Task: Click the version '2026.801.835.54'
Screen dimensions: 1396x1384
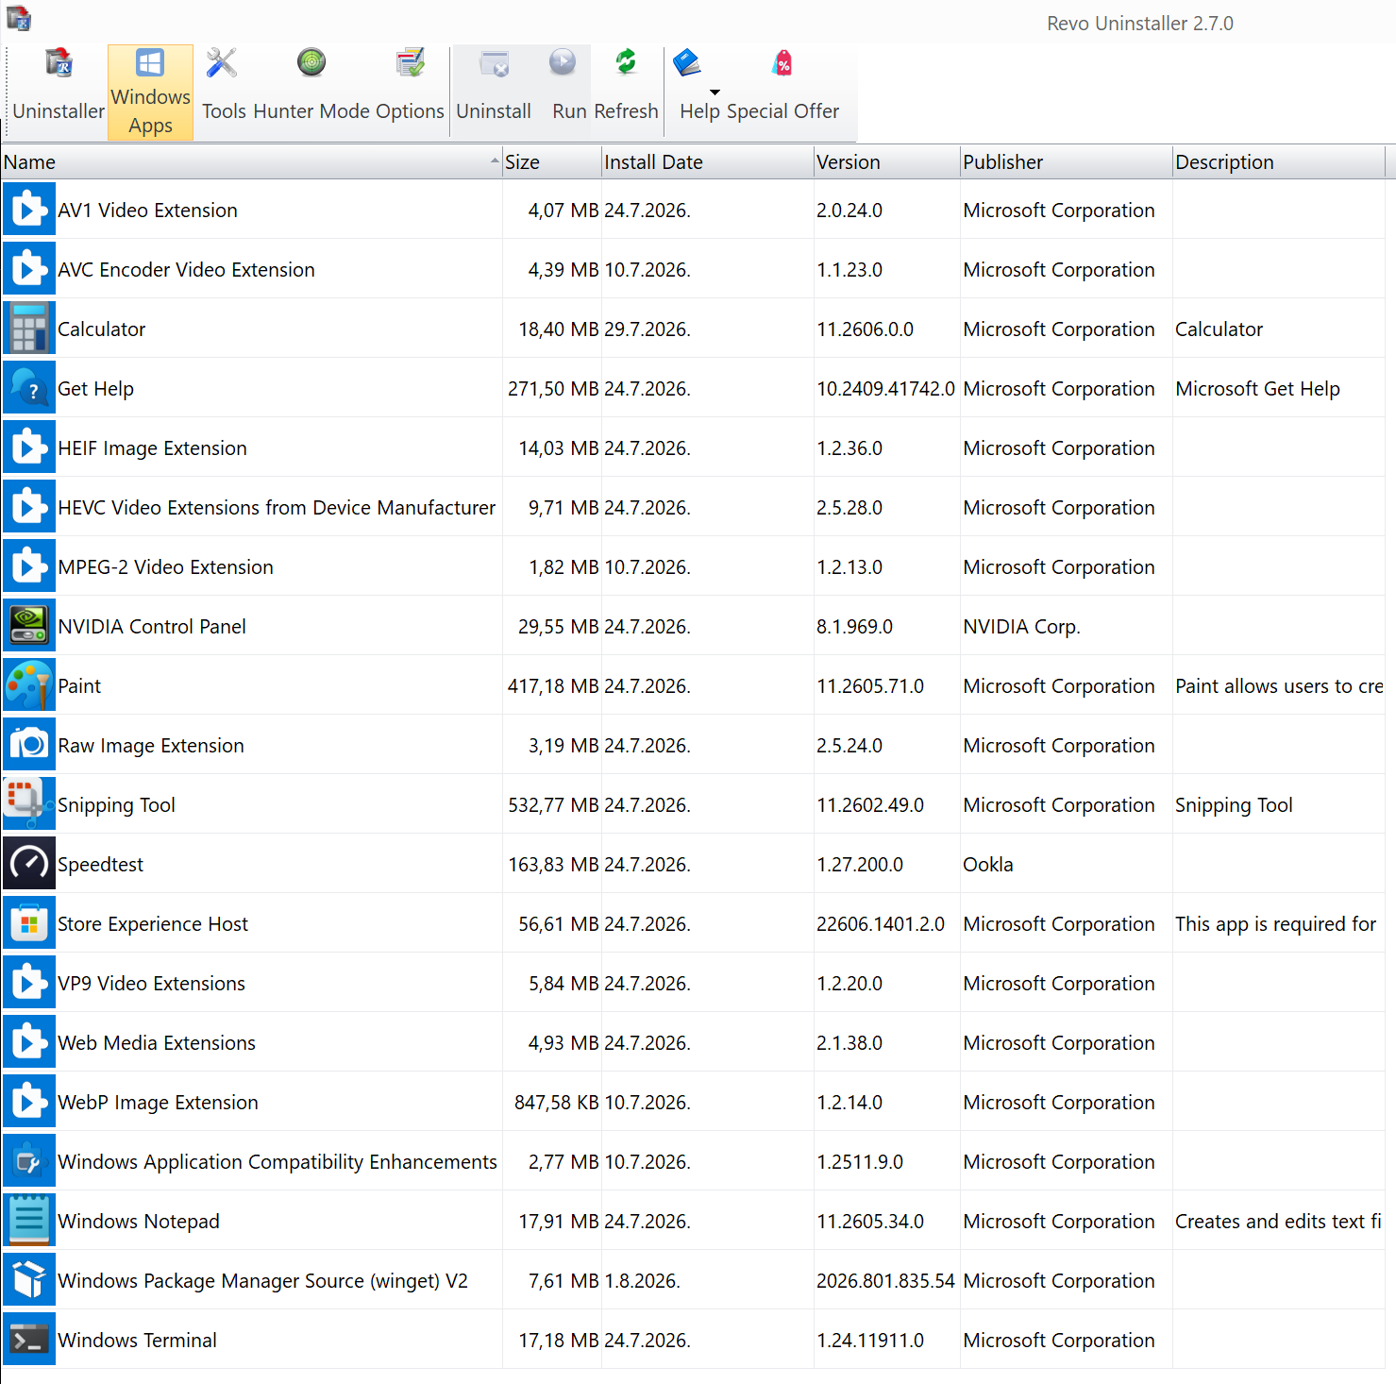Action: 886,1281
